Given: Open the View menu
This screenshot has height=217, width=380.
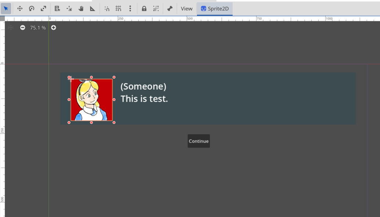Looking at the screenshot, I should point(187,9).
